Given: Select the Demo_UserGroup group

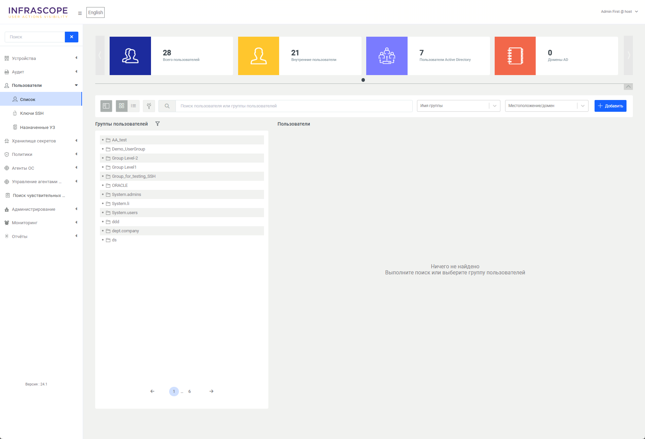Looking at the screenshot, I should pyautogui.click(x=182, y=149).
